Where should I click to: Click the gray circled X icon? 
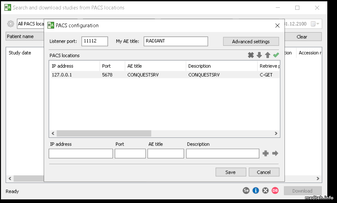(265, 191)
